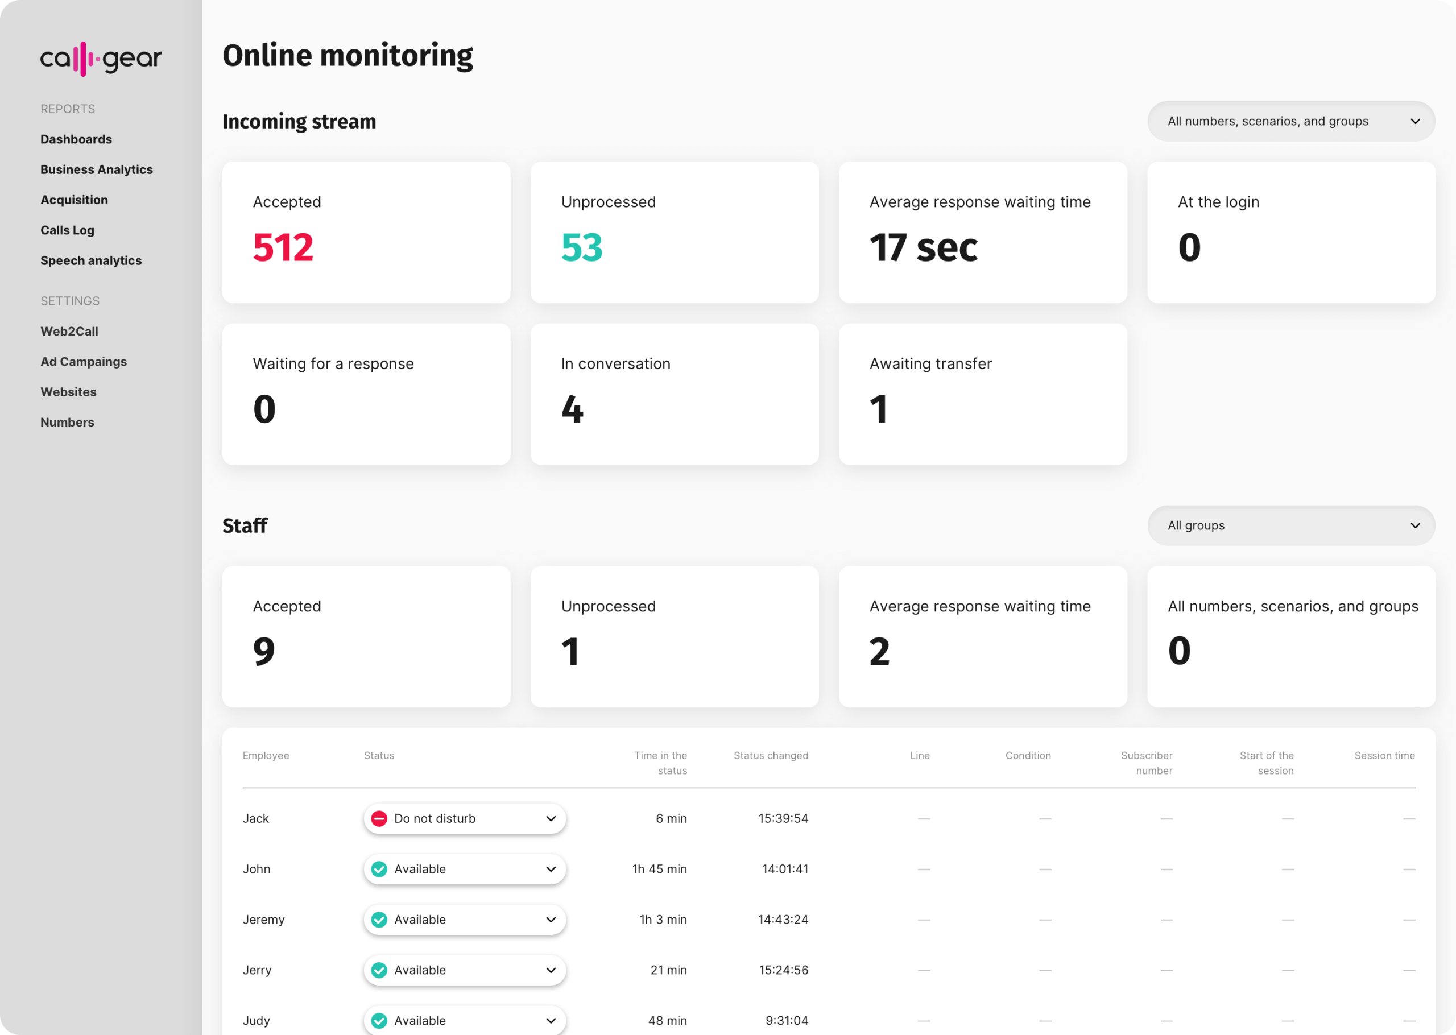Image resolution: width=1456 pixels, height=1035 pixels.
Task: Open Business Analytics report
Action: (x=96, y=169)
